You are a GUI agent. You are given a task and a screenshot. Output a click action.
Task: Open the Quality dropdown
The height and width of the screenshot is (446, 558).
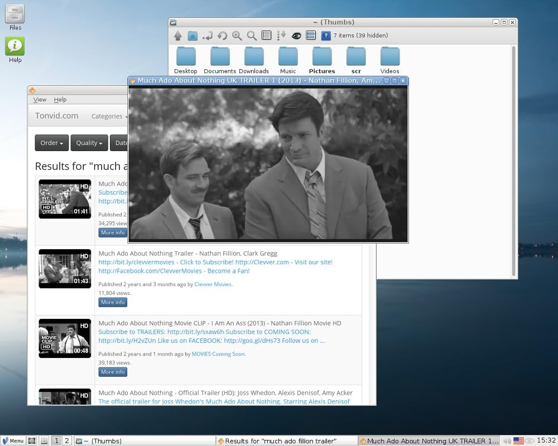[89, 143]
